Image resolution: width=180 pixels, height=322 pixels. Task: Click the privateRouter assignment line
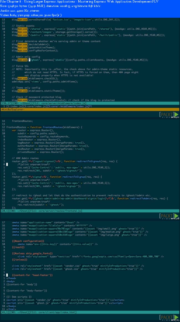click(41, 152)
